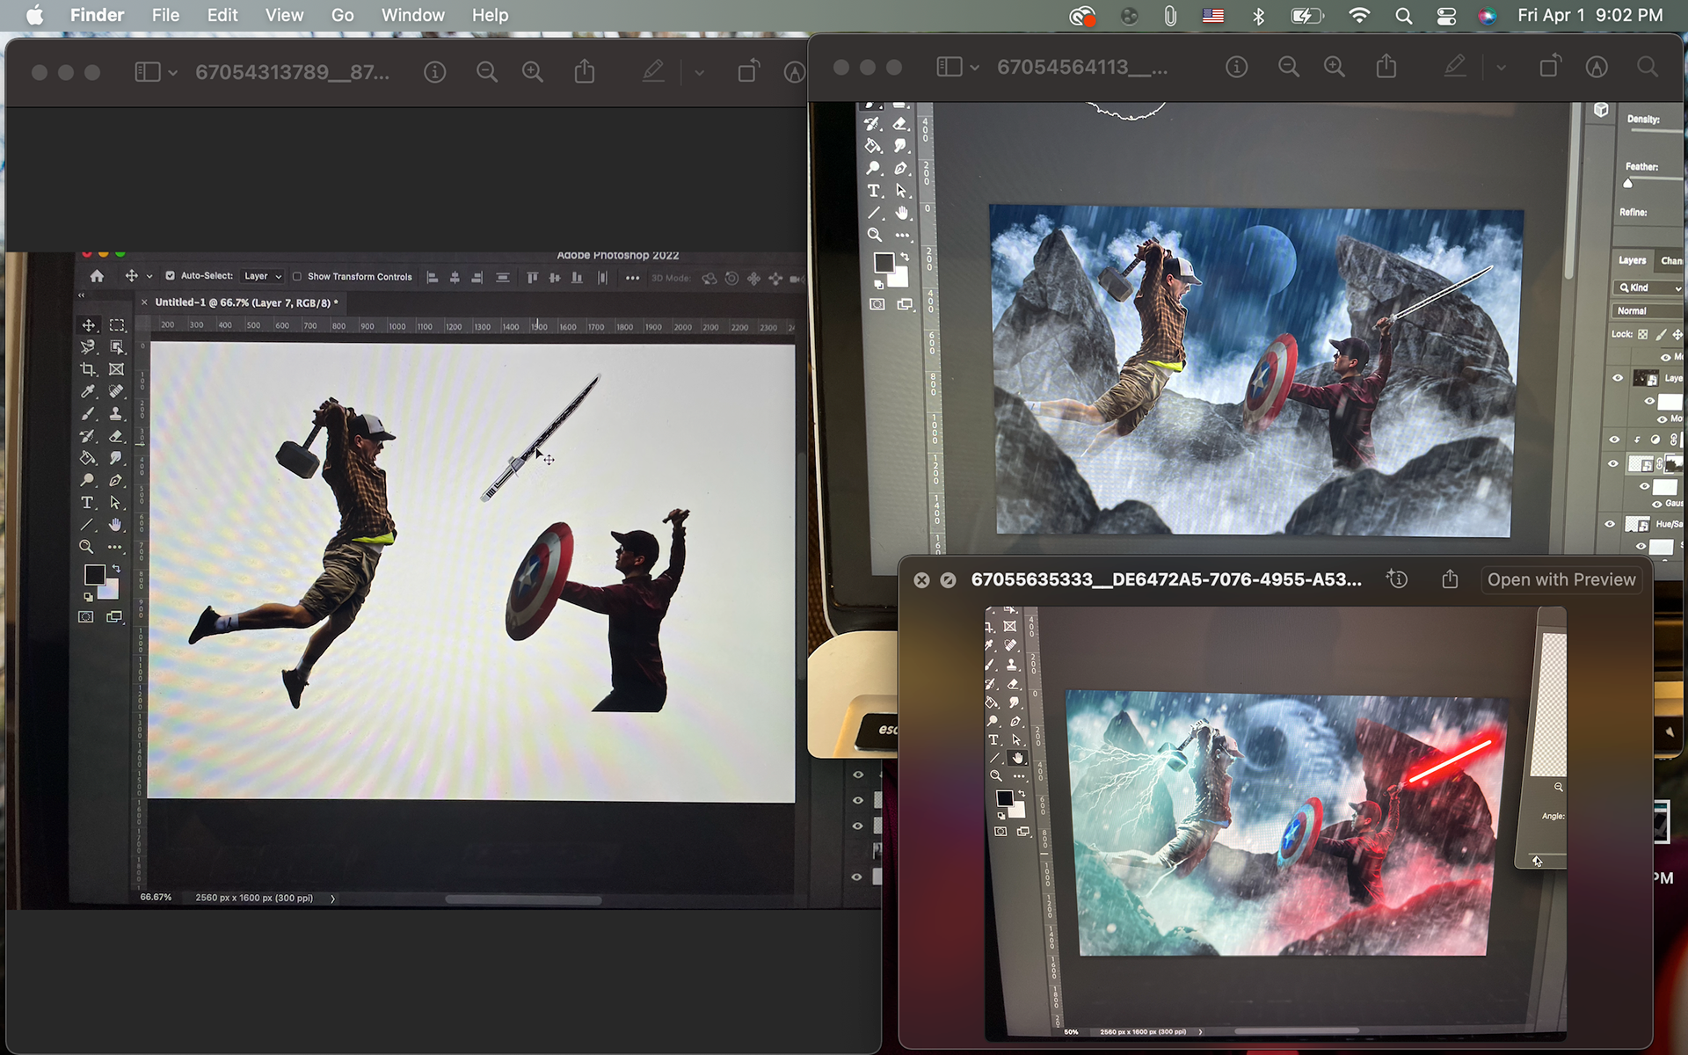Open Markup pen in 67054564113 Preview window
Image resolution: width=1688 pixels, height=1055 pixels.
tap(1455, 66)
